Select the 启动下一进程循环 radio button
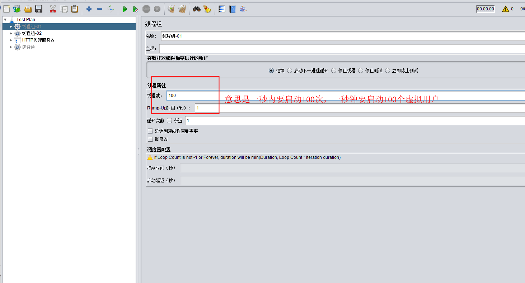 tap(290, 70)
